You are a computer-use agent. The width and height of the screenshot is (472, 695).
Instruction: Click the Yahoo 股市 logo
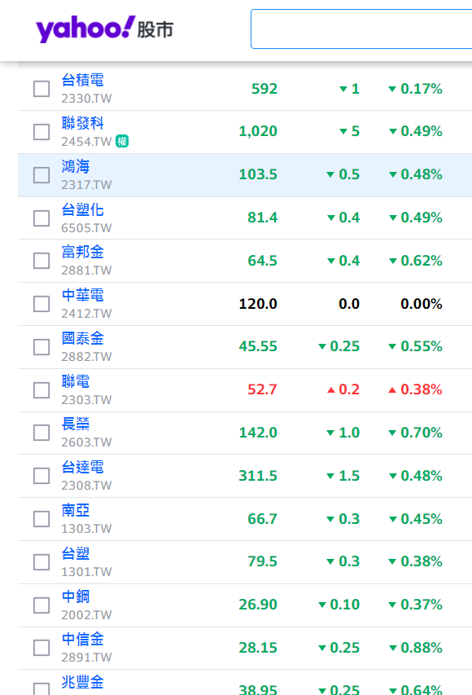click(x=104, y=29)
